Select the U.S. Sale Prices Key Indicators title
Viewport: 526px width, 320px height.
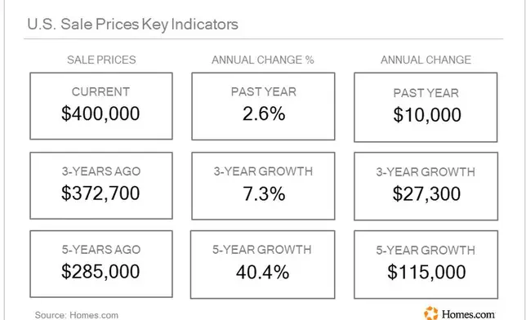(133, 24)
